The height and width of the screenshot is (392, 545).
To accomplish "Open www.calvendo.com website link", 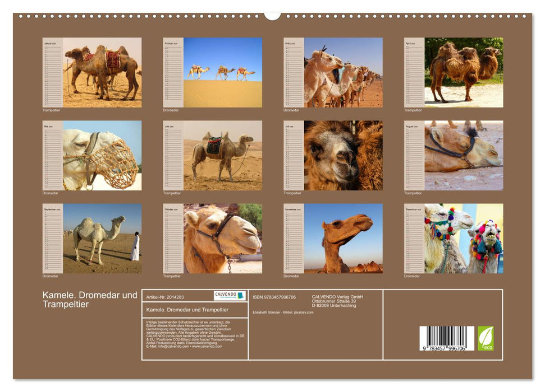I will tap(208, 346).
